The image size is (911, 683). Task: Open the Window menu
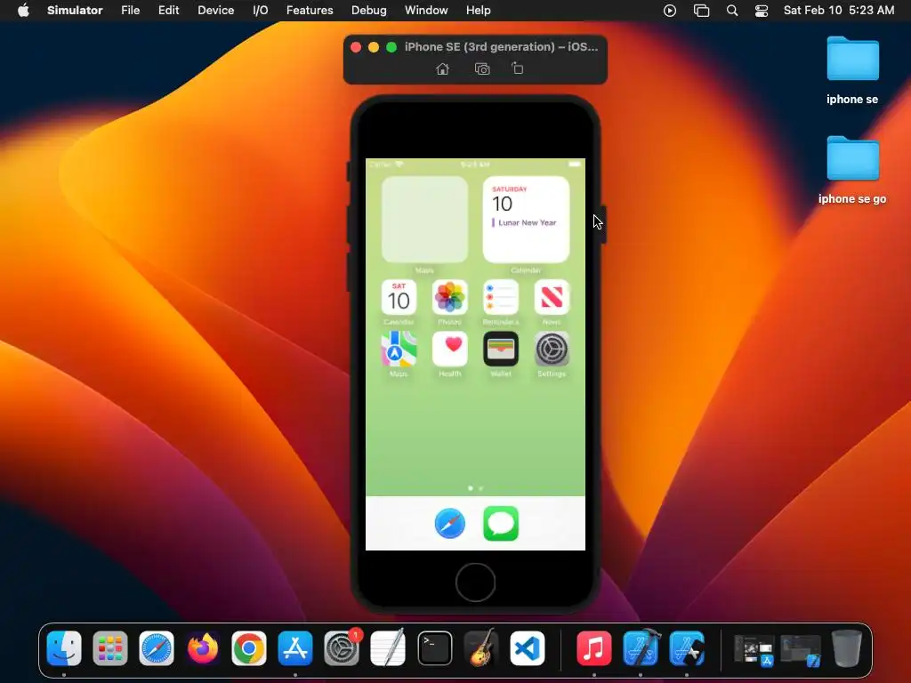[x=426, y=11]
